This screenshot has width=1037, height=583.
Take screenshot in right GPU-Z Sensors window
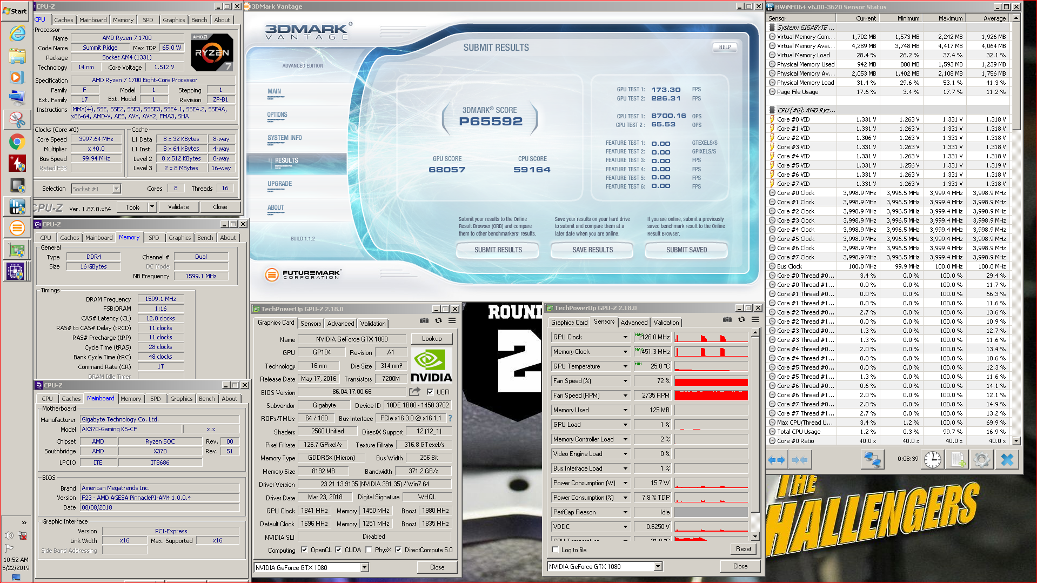tap(727, 320)
